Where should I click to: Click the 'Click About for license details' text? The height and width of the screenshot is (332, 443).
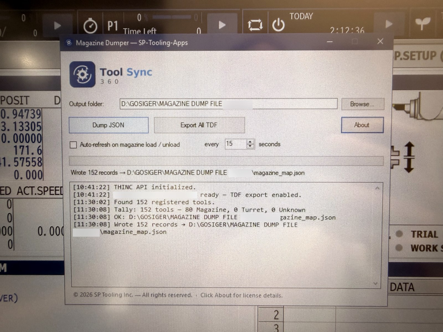pos(241,295)
